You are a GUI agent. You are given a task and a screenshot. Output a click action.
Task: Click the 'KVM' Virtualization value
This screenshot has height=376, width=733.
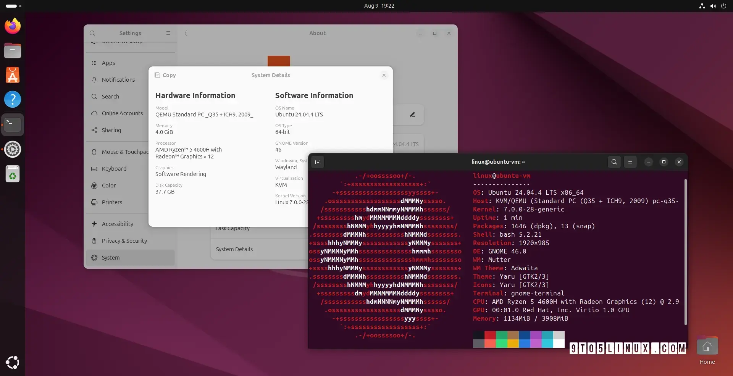[x=281, y=185]
